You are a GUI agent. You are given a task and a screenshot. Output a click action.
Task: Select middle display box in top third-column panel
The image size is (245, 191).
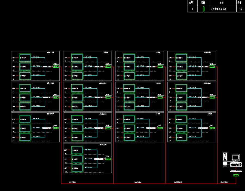(129, 67)
